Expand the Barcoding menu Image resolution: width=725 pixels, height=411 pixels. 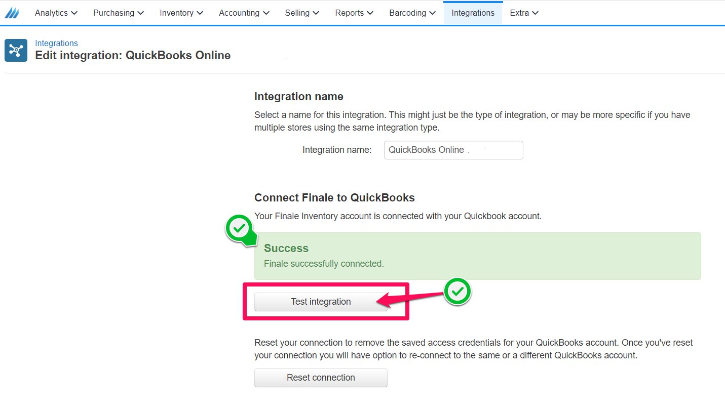click(x=412, y=13)
